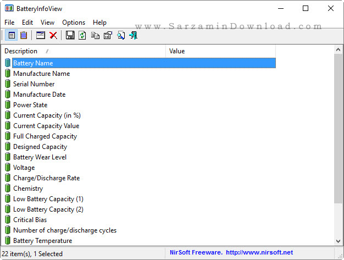Refresh battery data using the green arrows icon

pyautogui.click(x=82, y=36)
